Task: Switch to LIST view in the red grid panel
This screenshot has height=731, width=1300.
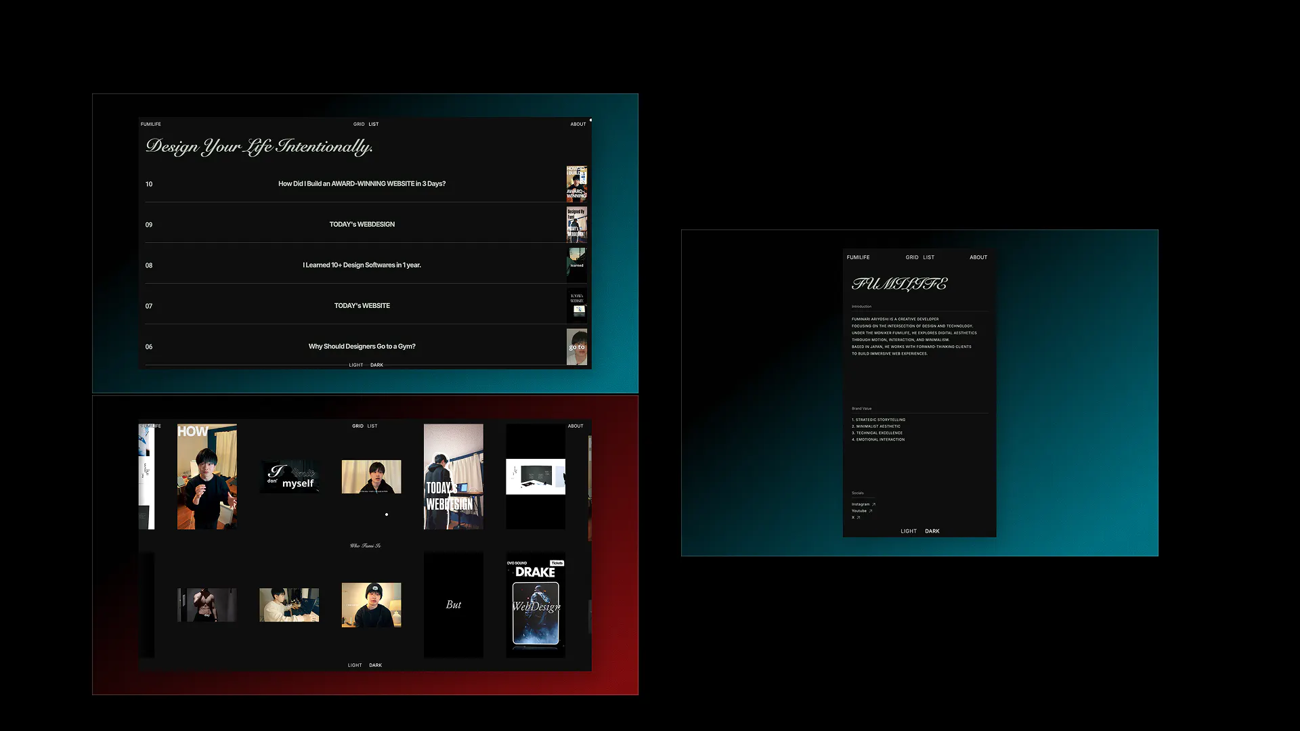Action: [x=372, y=426]
